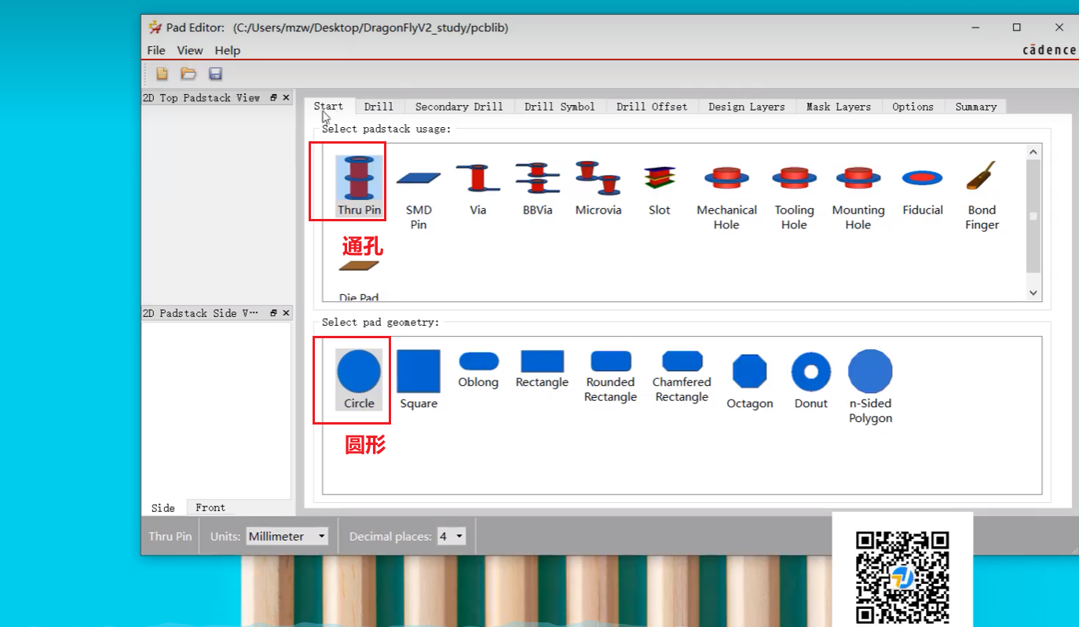The width and height of the screenshot is (1079, 627).
Task: Open the File menu
Action: pos(156,50)
